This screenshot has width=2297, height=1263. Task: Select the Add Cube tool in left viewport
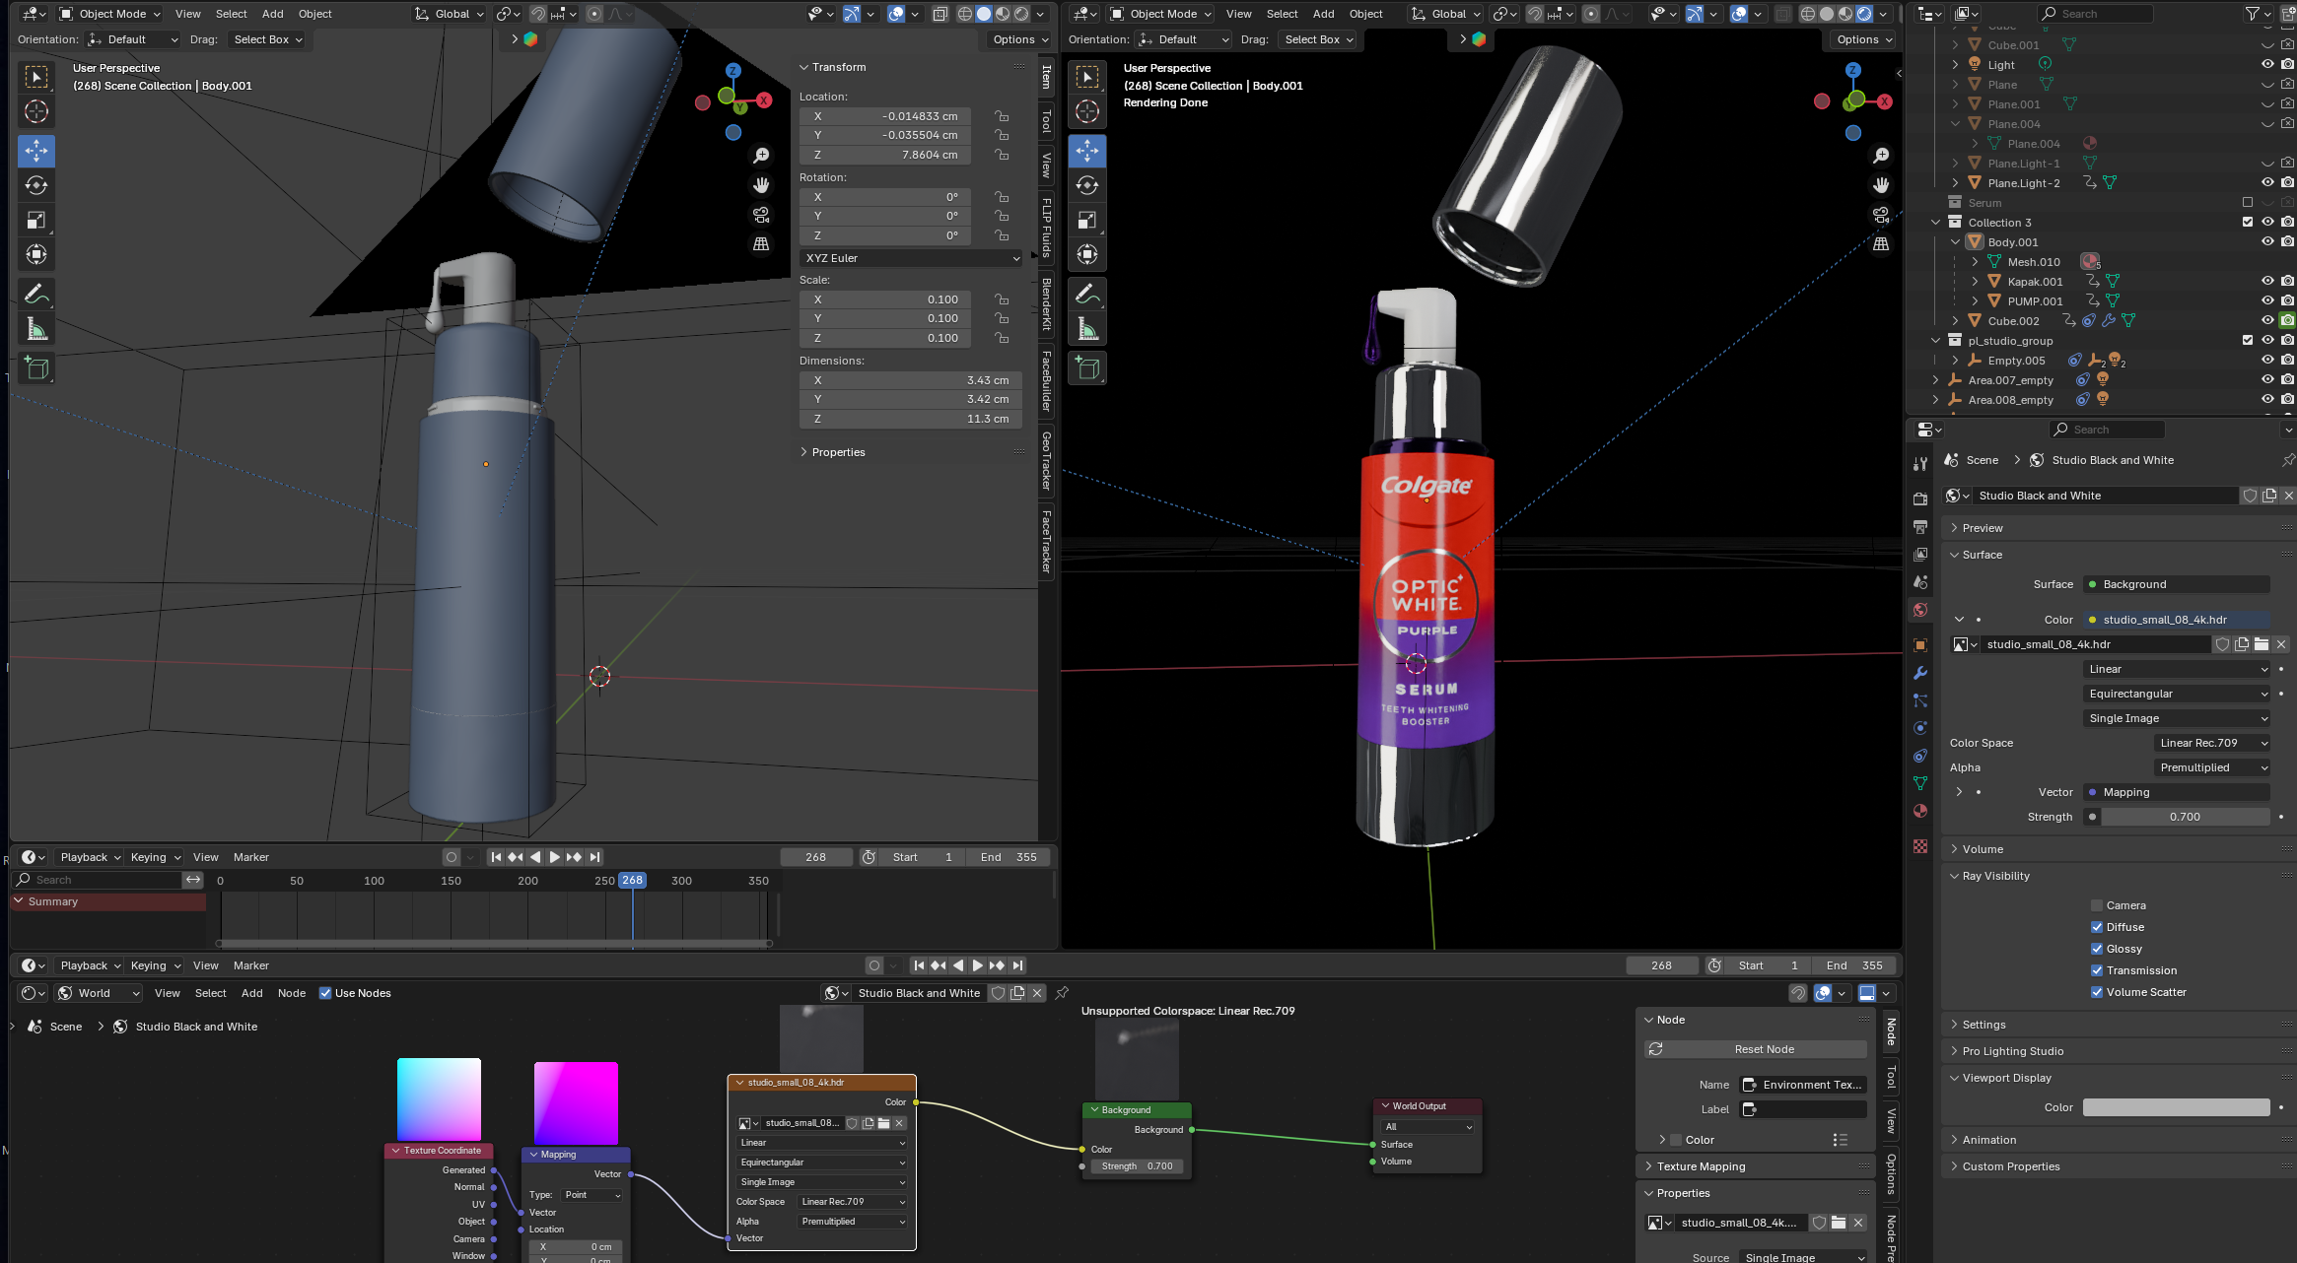click(x=36, y=368)
